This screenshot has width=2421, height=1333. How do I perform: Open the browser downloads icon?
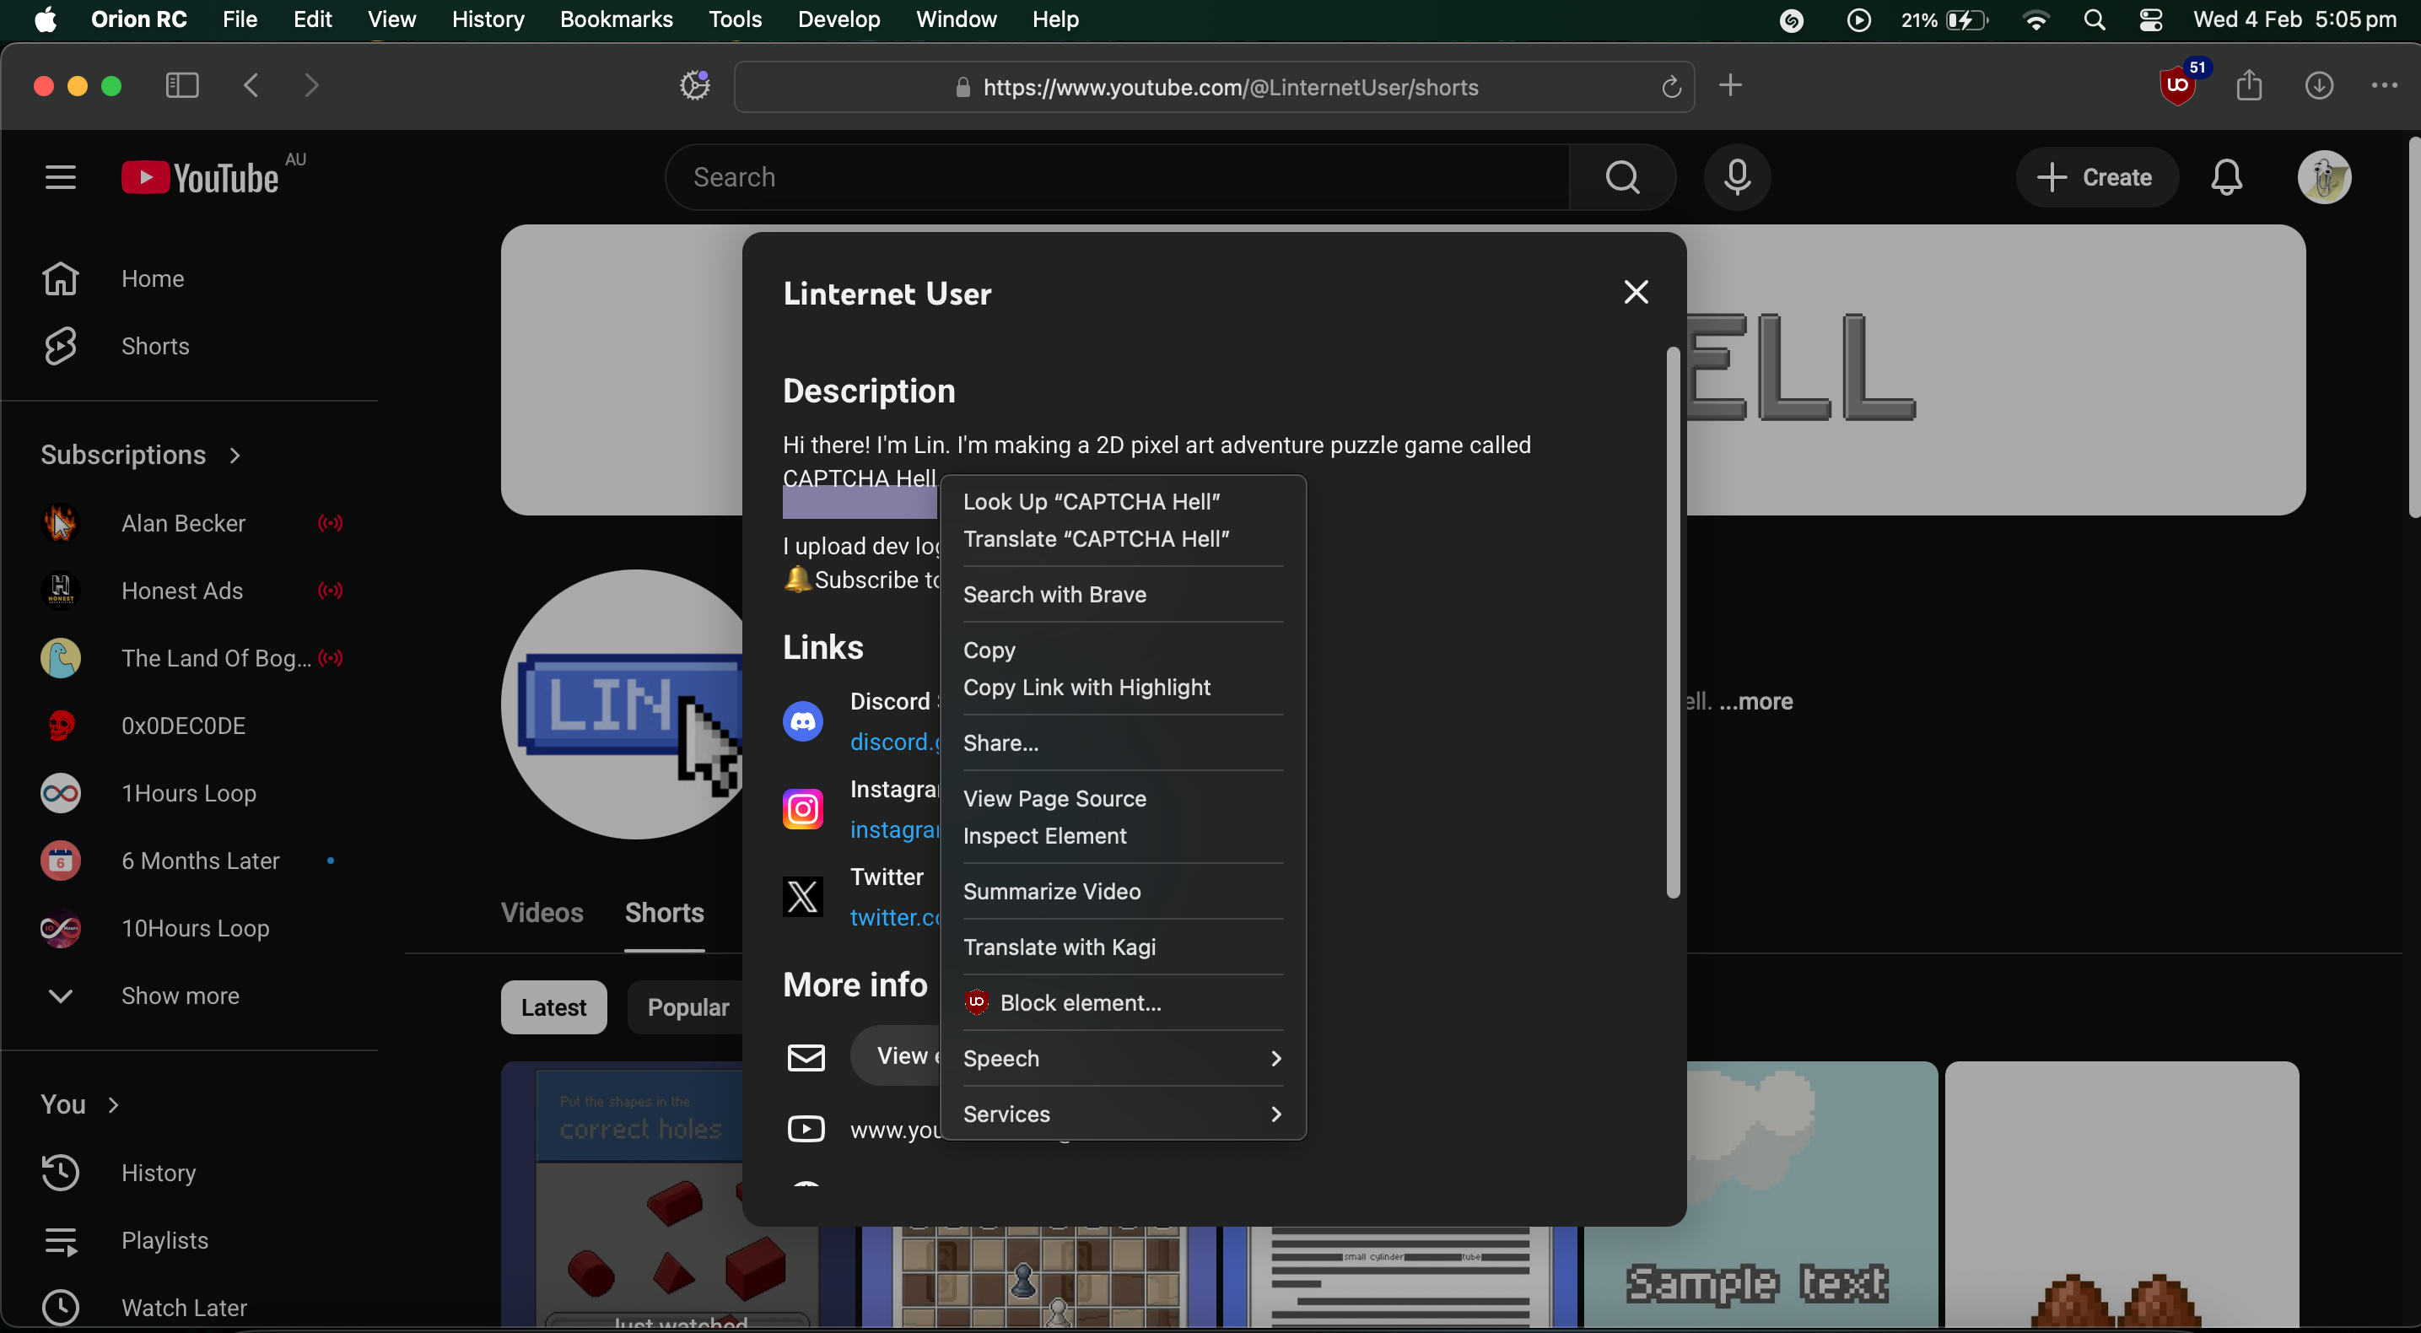pyautogui.click(x=2319, y=87)
